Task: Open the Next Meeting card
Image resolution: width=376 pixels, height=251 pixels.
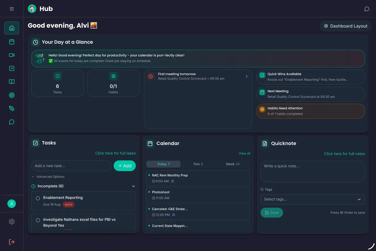Action: [x=311, y=94]
